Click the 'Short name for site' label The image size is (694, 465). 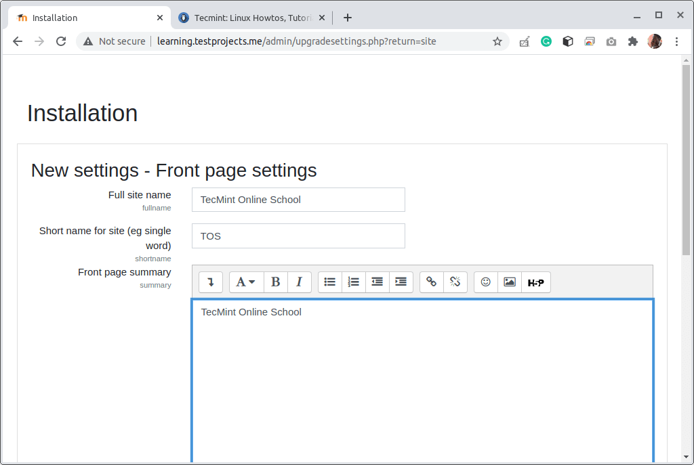[105, 238]
